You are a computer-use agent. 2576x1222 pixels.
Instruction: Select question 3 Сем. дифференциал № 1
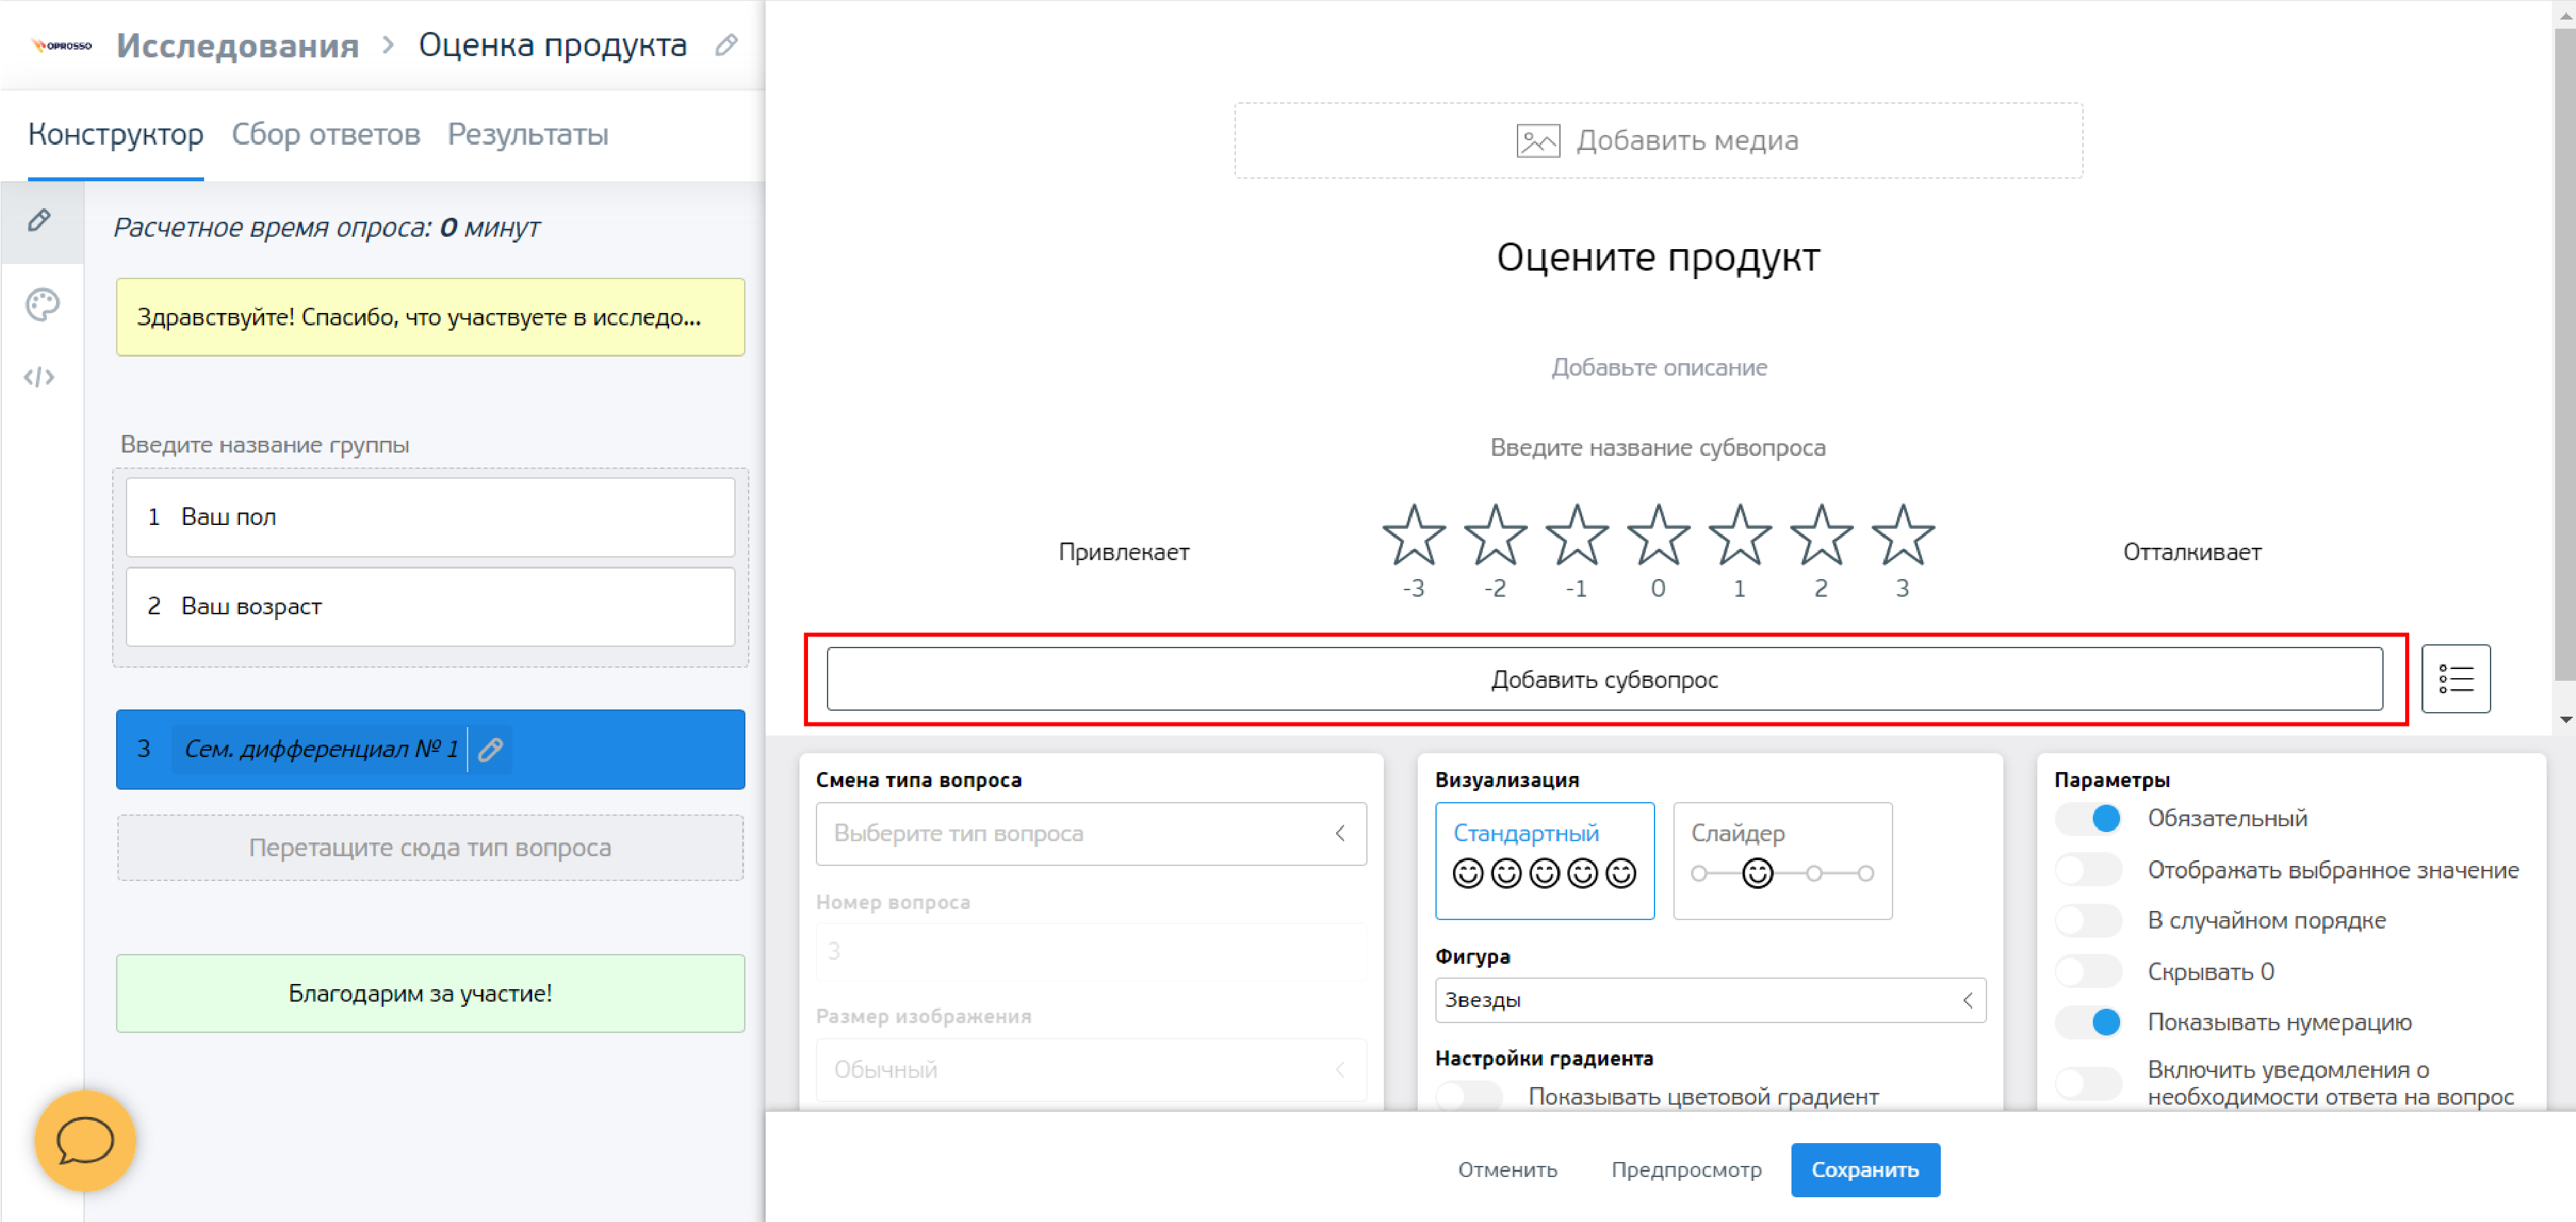430,749
